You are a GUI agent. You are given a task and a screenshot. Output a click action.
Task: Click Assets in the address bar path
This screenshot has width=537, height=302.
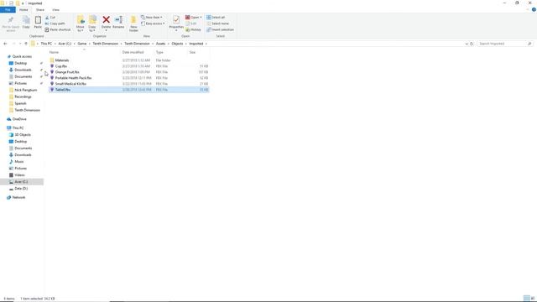tap(160, 44)
